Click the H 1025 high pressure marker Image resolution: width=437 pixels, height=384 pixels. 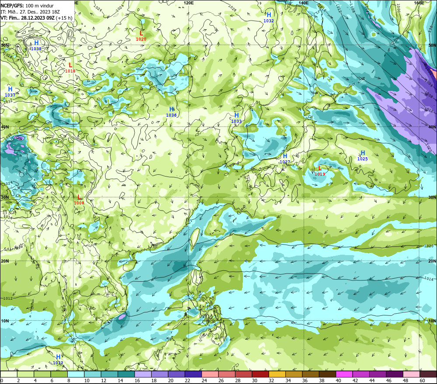[363, 156]
